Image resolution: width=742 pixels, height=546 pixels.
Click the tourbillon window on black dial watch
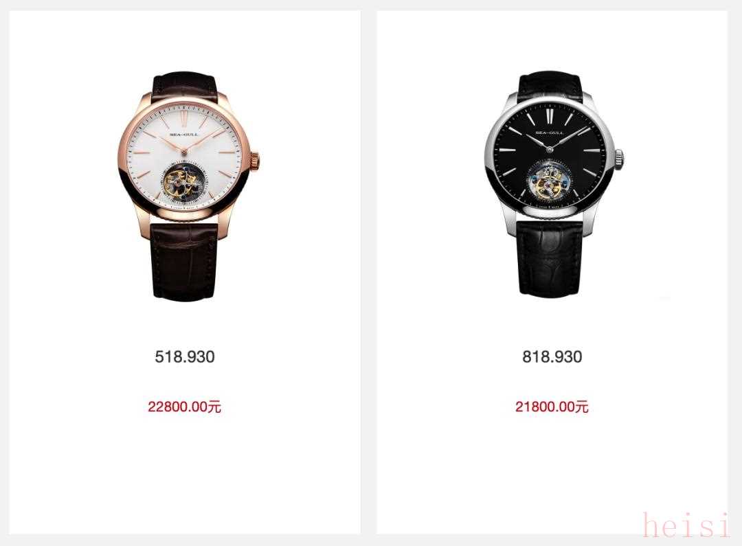pyautogui.click(x=550, y=182)
